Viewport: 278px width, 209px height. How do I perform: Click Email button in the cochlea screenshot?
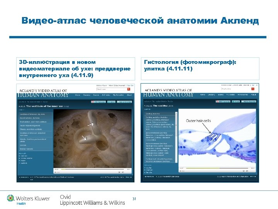click(236, 101)
